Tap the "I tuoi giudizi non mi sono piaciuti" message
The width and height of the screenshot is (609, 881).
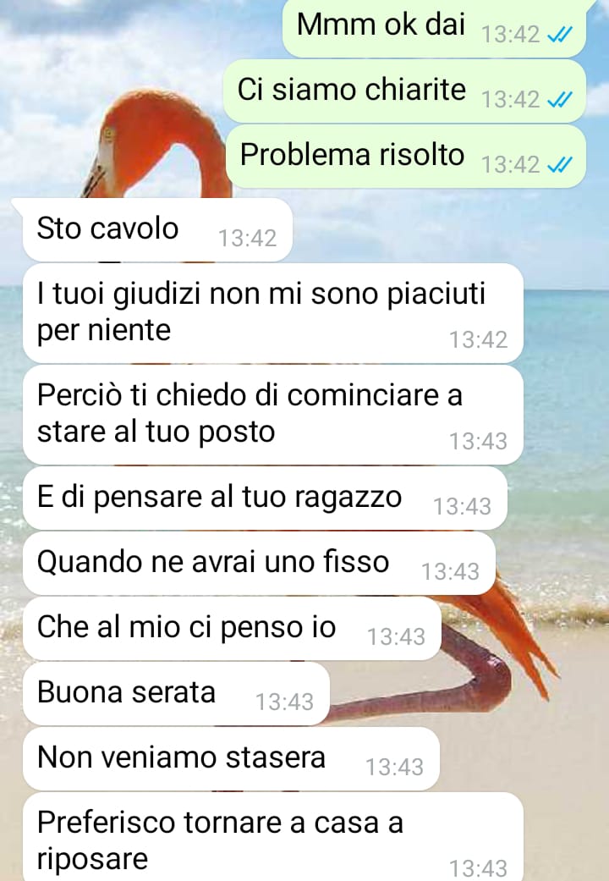coord(273,313)
